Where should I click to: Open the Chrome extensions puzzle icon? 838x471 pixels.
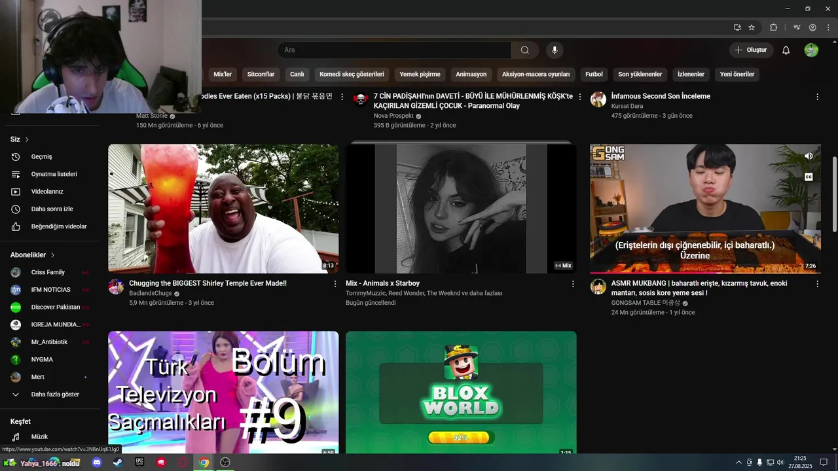[x=773, y=27]
